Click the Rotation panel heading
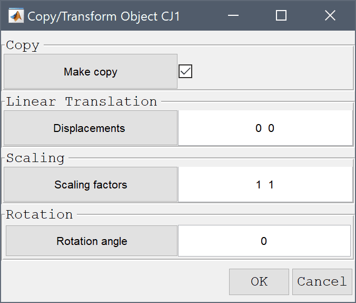The image size is (356, 303). (39, 214)
